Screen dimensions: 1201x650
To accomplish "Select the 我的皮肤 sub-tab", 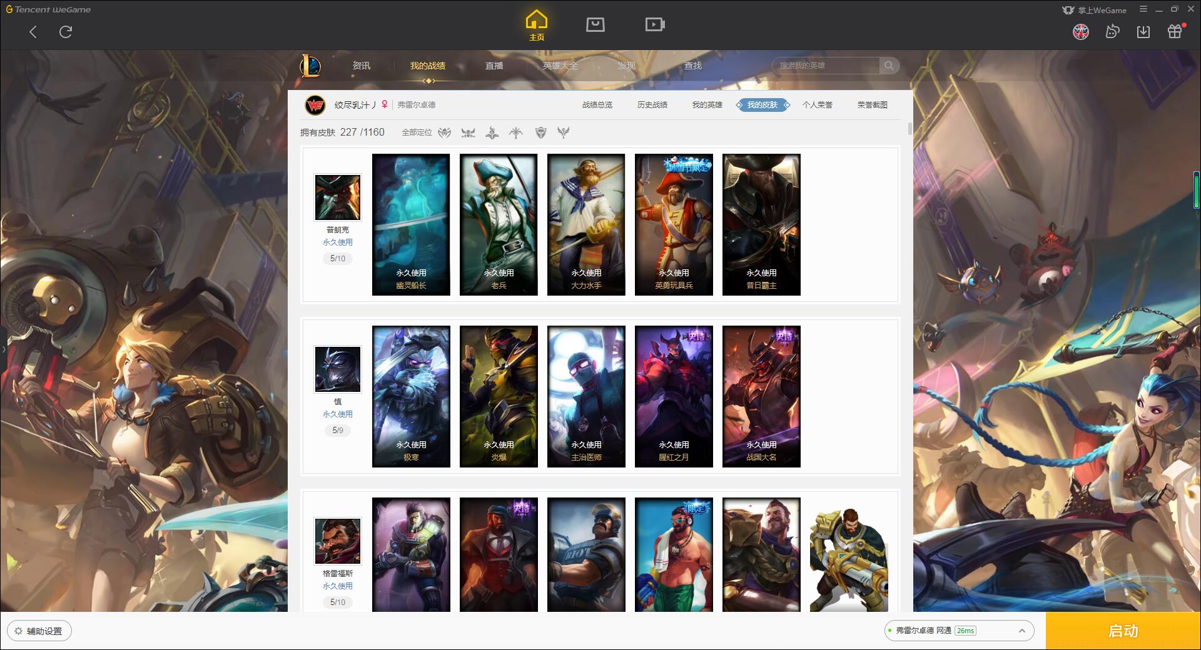I will pyautogui.click(x=763, y=105).
